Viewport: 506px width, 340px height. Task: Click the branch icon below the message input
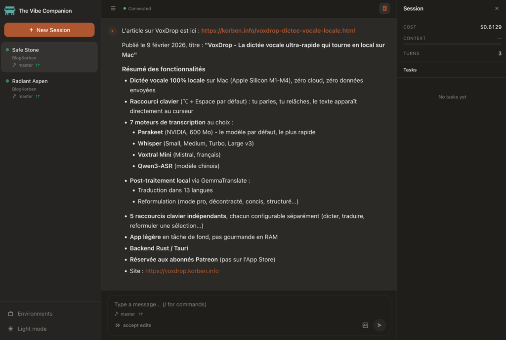(117, 314)
